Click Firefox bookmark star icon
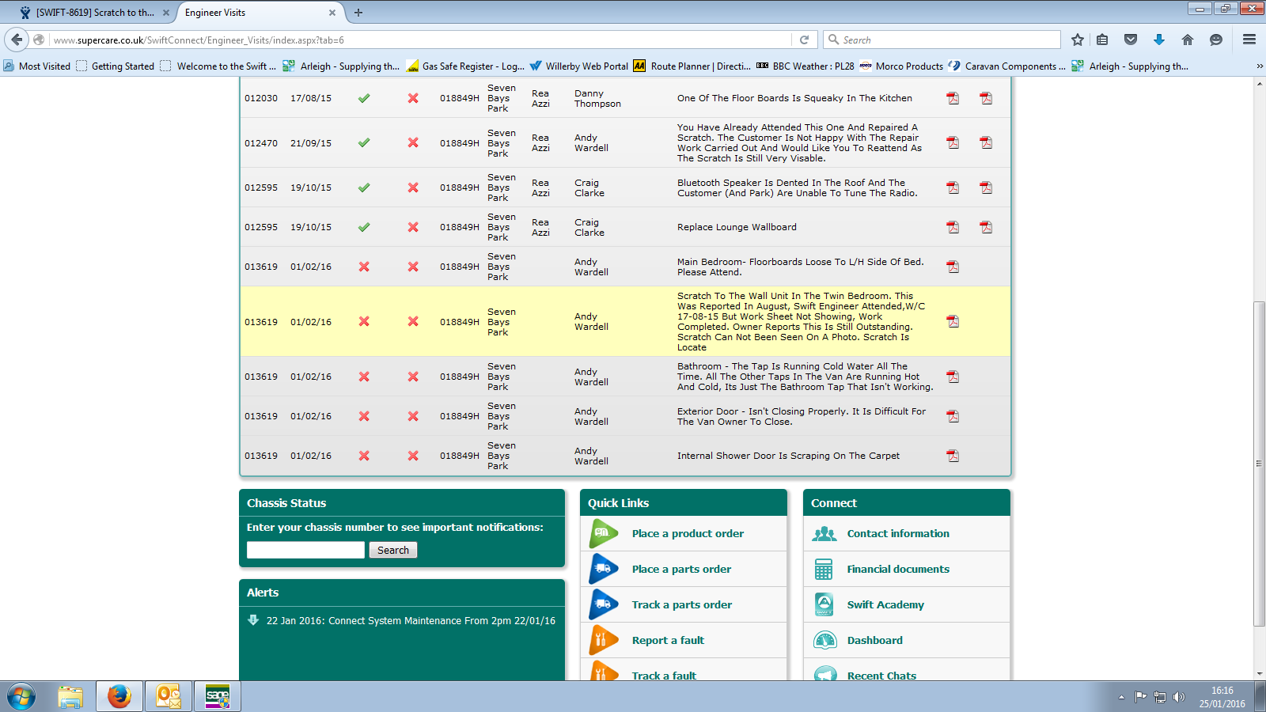The width and height of the screenshot is (1266, 712). tap(1077, 40)
